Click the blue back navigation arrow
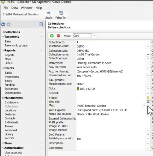The height and width of the screenshot is (156, 153). click(3, 24)
